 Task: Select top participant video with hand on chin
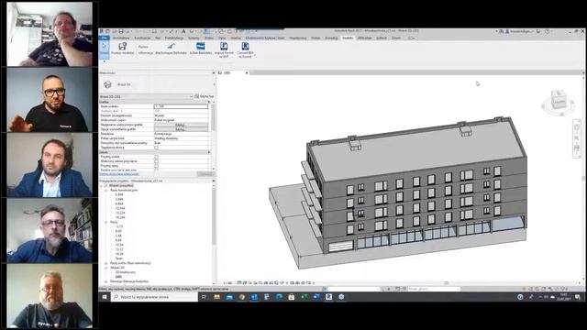click(50, 34)
